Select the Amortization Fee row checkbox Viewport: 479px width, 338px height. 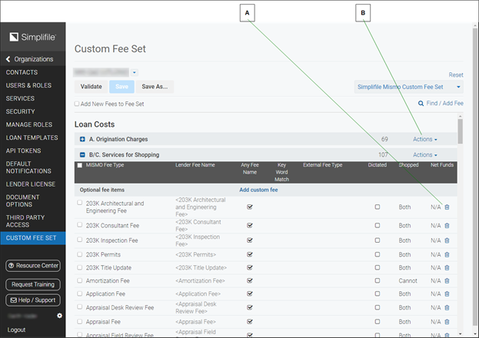[80, 280]
